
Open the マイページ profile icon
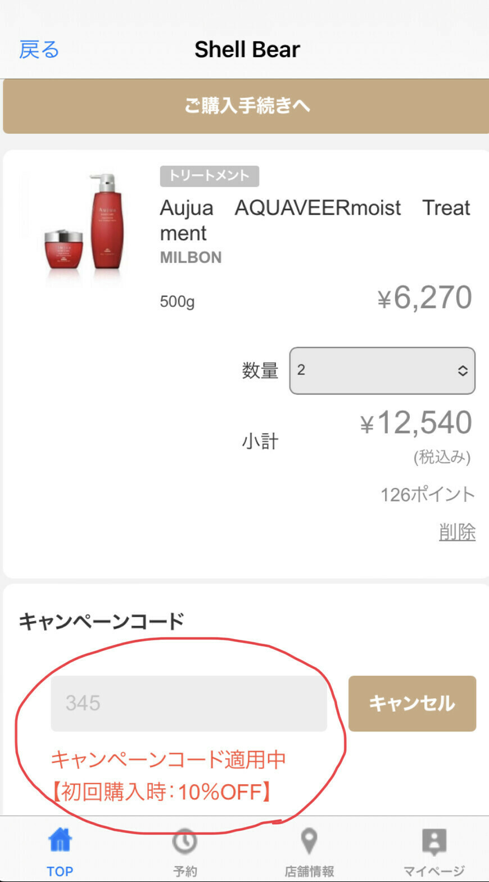point(434,841)
